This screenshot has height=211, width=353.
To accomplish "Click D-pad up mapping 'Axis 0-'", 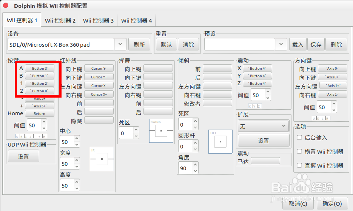I will click(x=333, y=68).
